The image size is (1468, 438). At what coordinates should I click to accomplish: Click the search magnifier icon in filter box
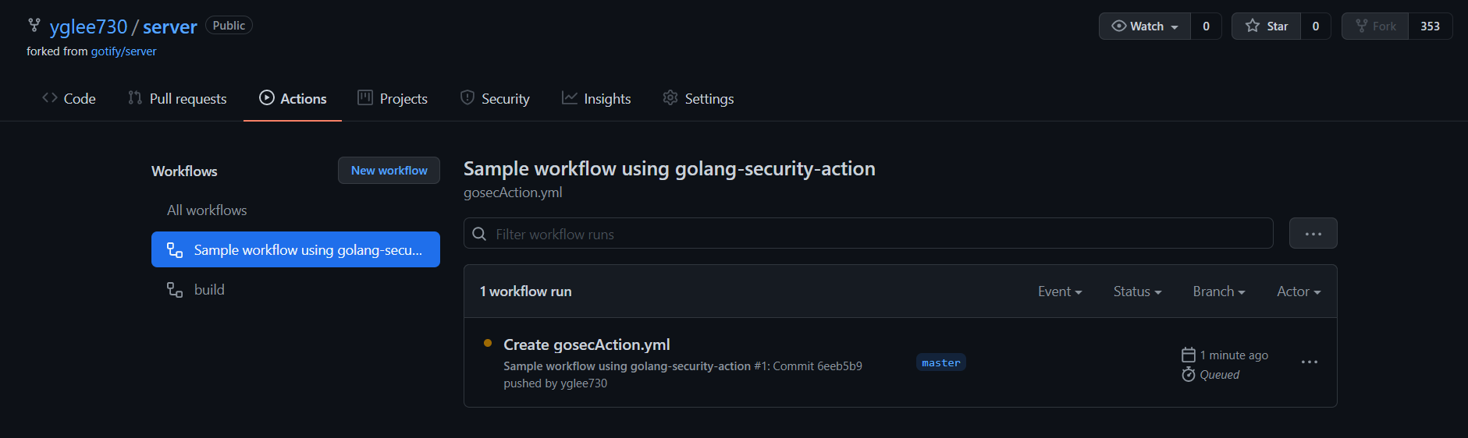tap(480, 234)
